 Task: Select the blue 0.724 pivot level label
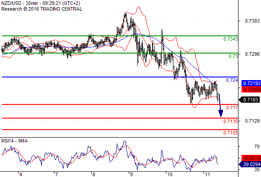232,80
